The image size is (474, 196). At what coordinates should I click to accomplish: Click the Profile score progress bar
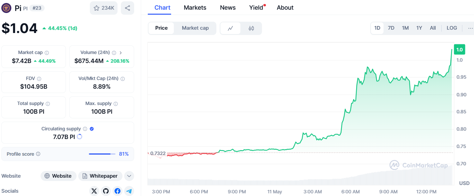tap(102, 154)
